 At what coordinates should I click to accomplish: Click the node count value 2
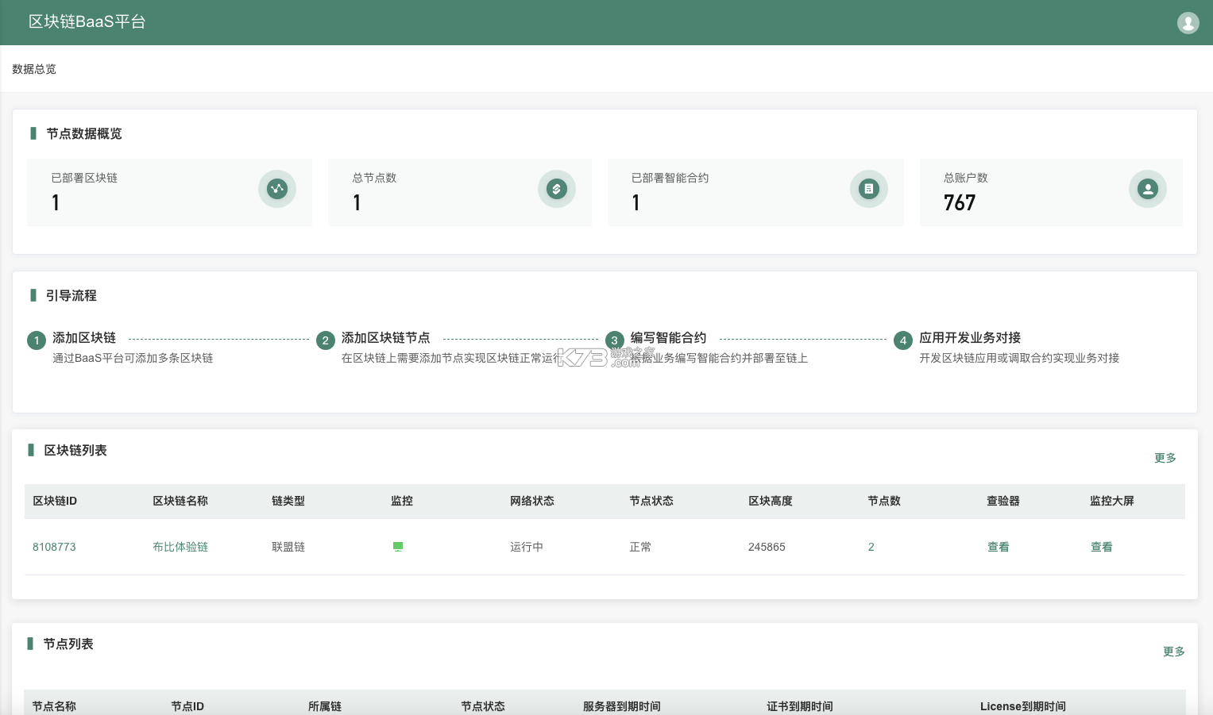click(x=871, y=547)
